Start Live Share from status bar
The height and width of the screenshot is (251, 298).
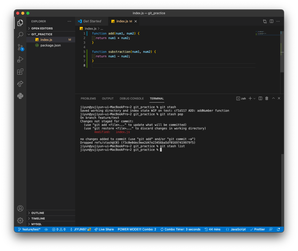(104, 229)
